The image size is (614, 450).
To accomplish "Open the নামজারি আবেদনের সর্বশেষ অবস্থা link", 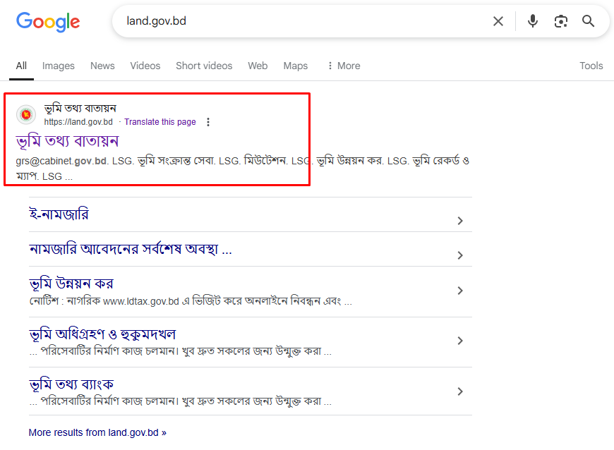I will [x=131, y=249].
